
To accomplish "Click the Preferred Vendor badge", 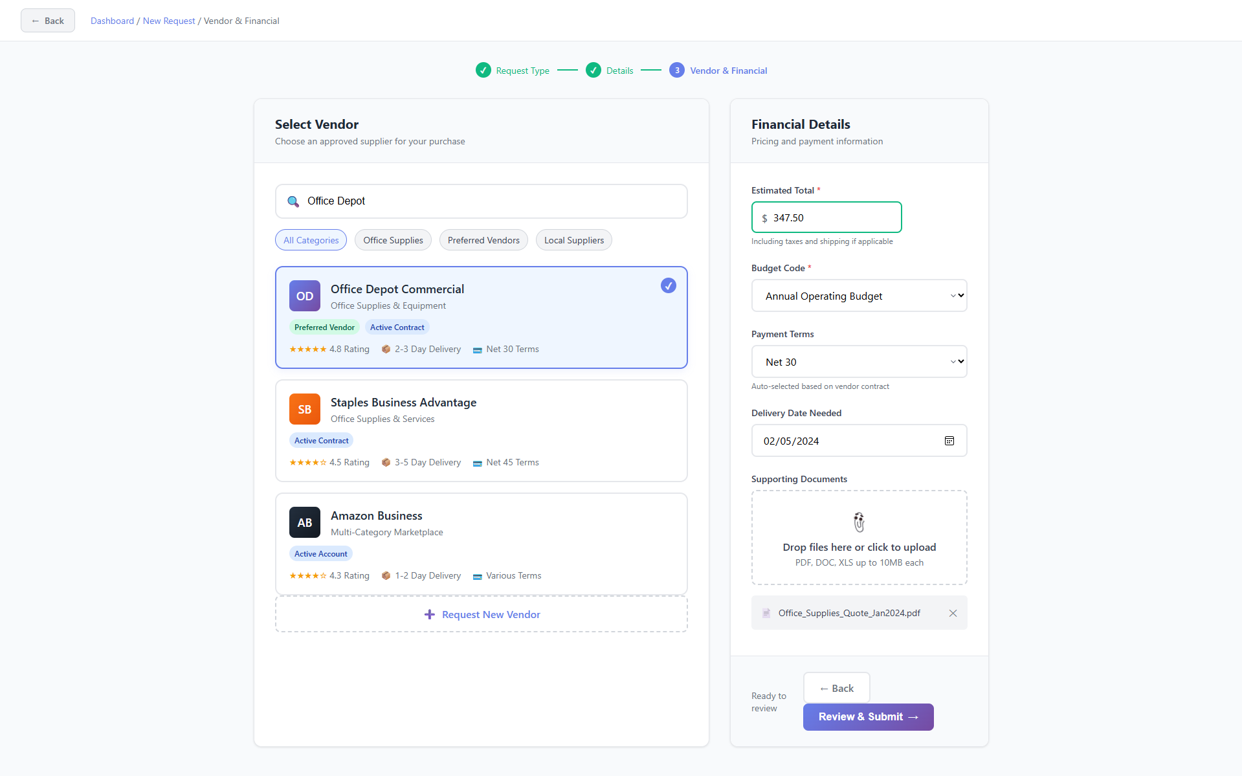I will (324, 327).
